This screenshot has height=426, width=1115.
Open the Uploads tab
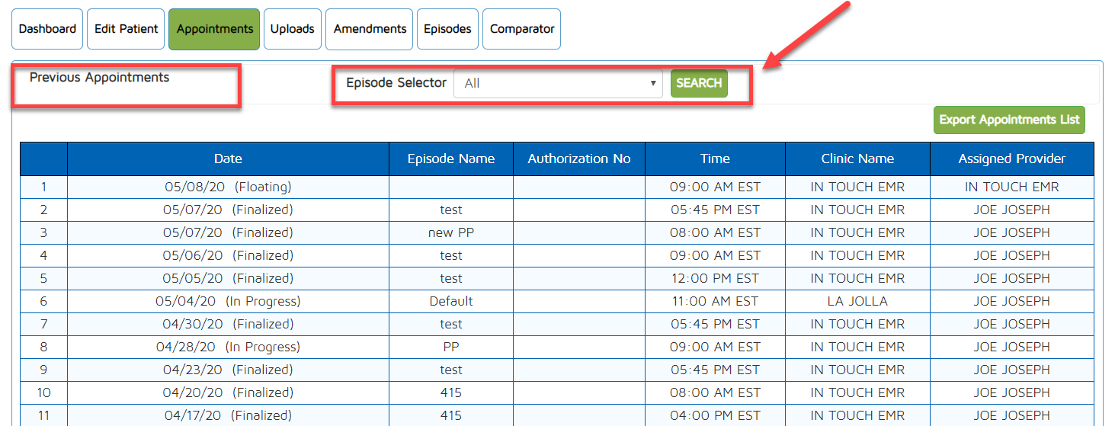tap(292, 29)
